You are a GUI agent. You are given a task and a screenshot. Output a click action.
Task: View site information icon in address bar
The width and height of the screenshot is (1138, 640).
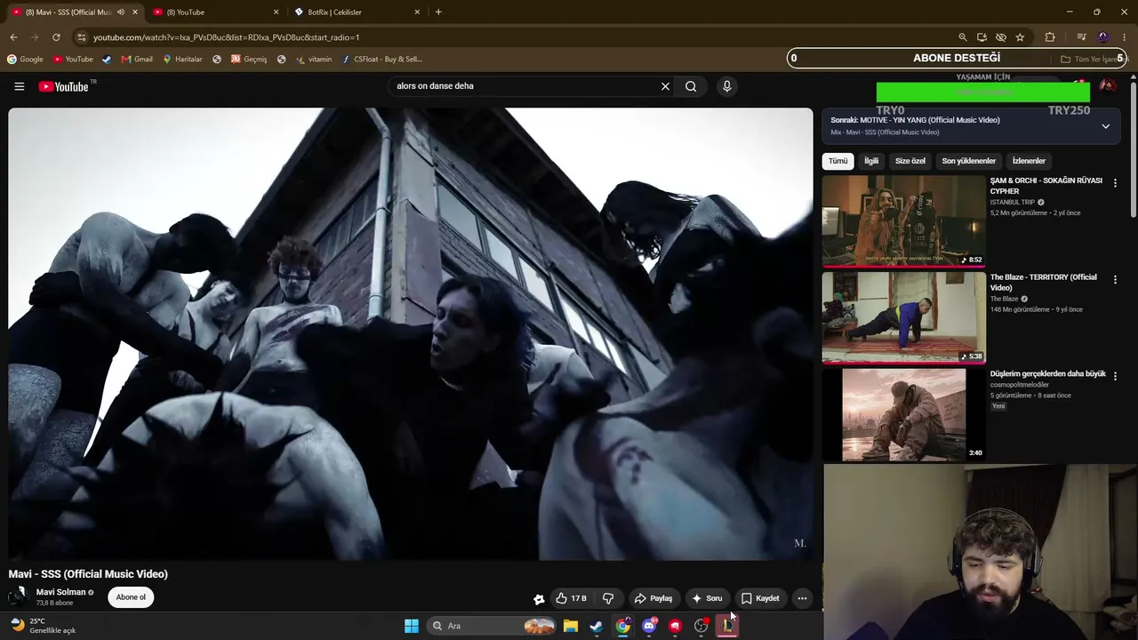tap(81, 37)
